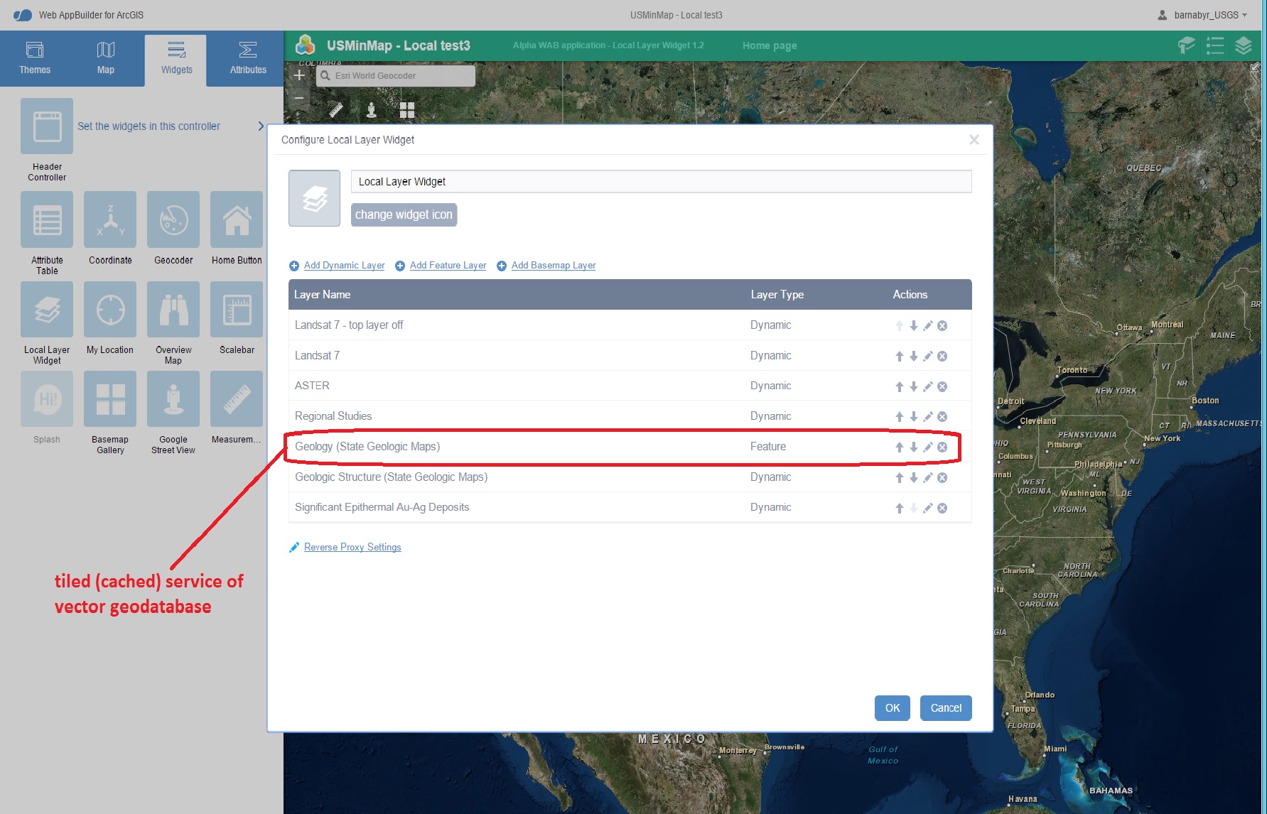Edit Significant Epithermal Au-Ag Deposits layer
Image resolution: width=1267 pixels, height=814 pixels.
coord(928,508)
